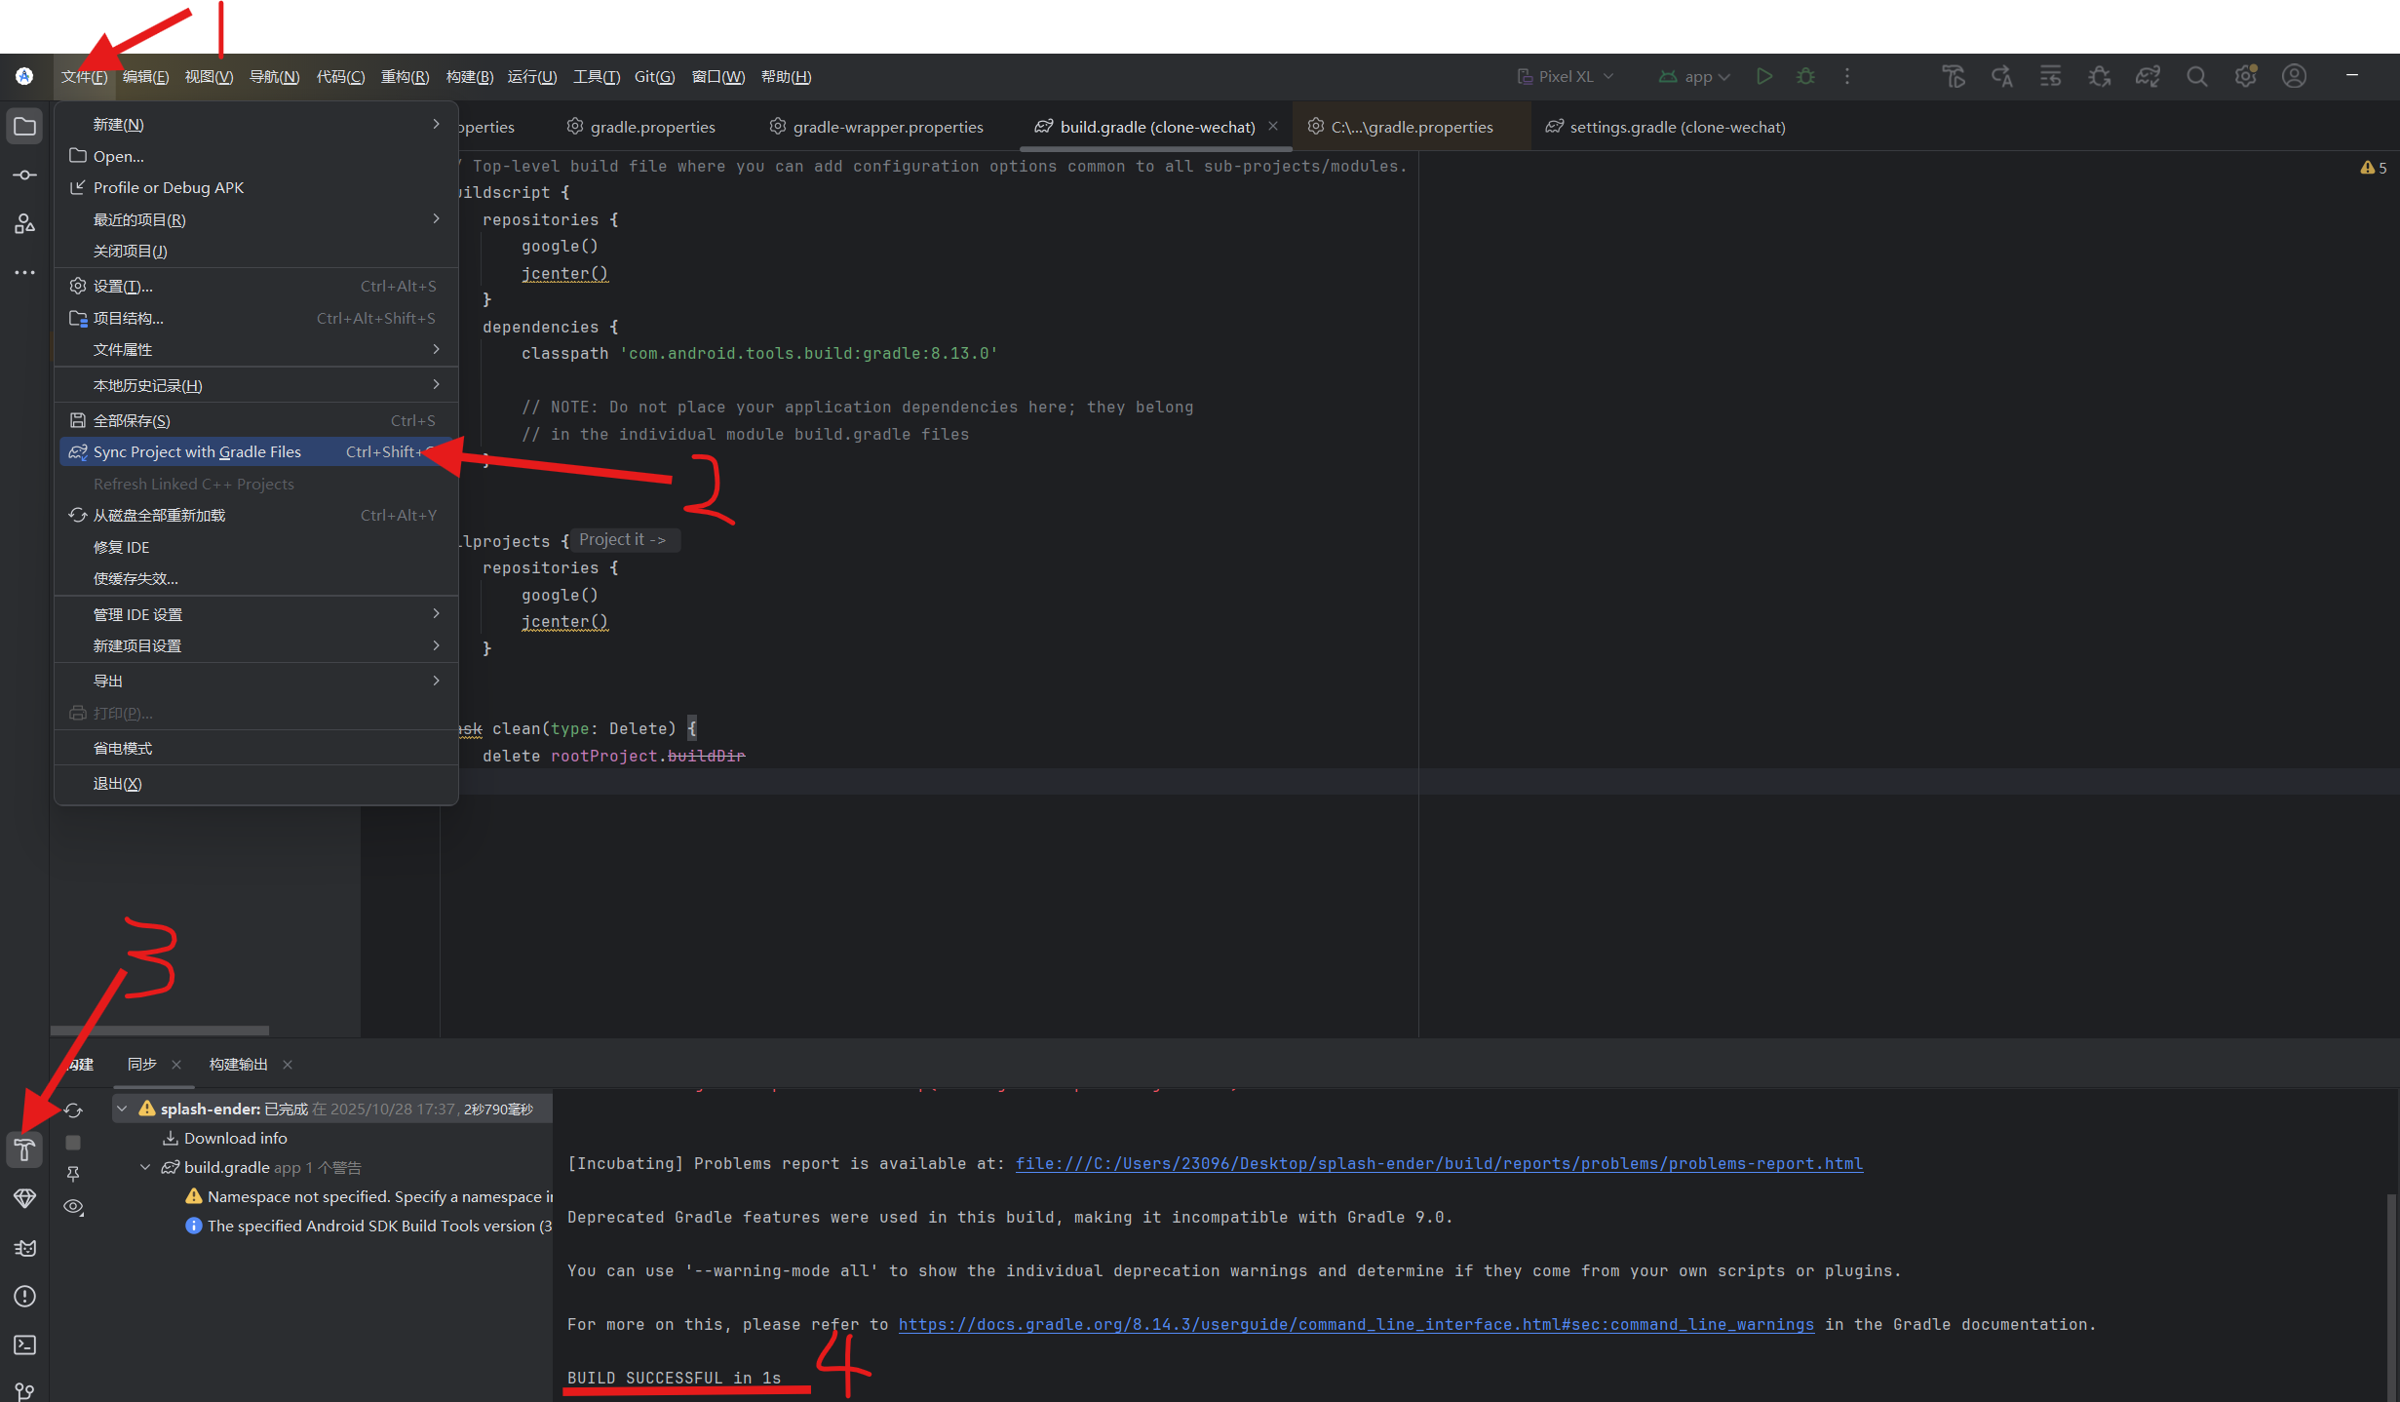Open the app run configuration dropdown
Viewport: 2400px width, 1402px height.
tap(1694, 76)
